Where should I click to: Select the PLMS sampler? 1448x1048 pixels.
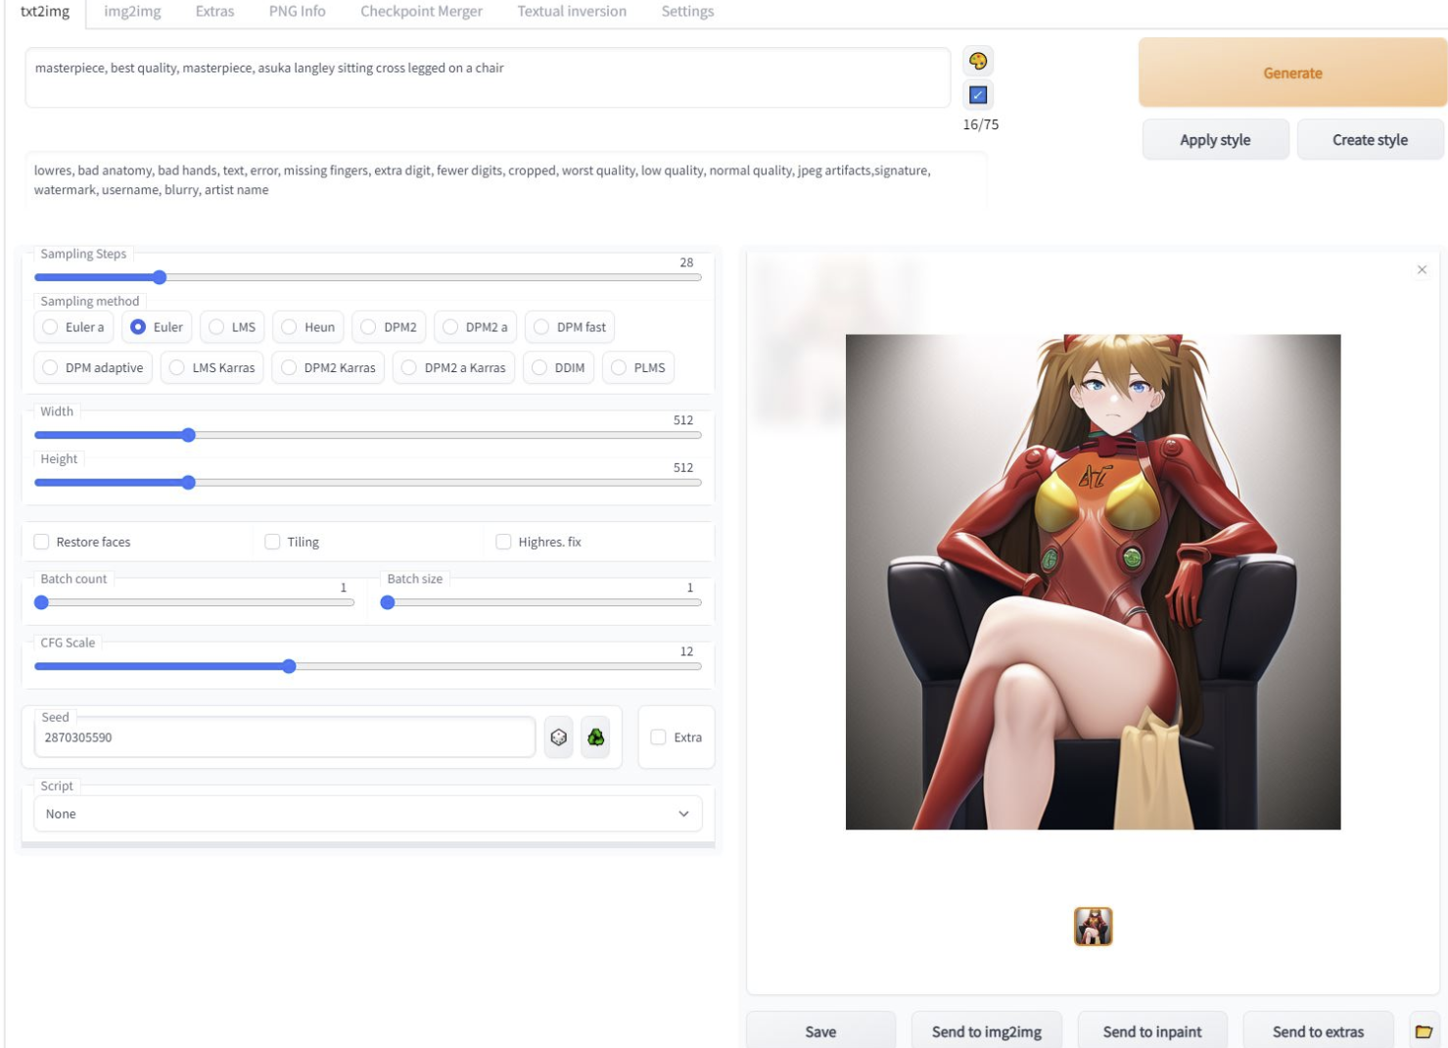coord(638,368)
